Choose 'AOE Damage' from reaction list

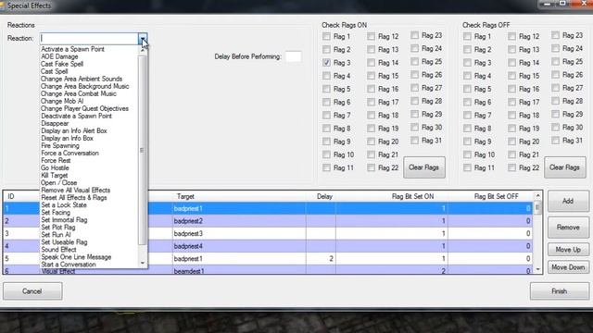pyautogui.click(x=59, y=56)
